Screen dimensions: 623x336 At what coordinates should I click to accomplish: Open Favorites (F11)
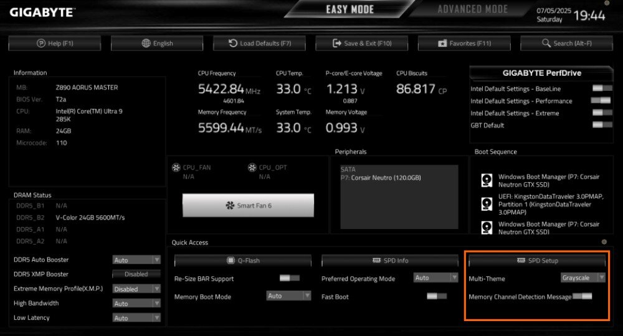coord(465,43)
